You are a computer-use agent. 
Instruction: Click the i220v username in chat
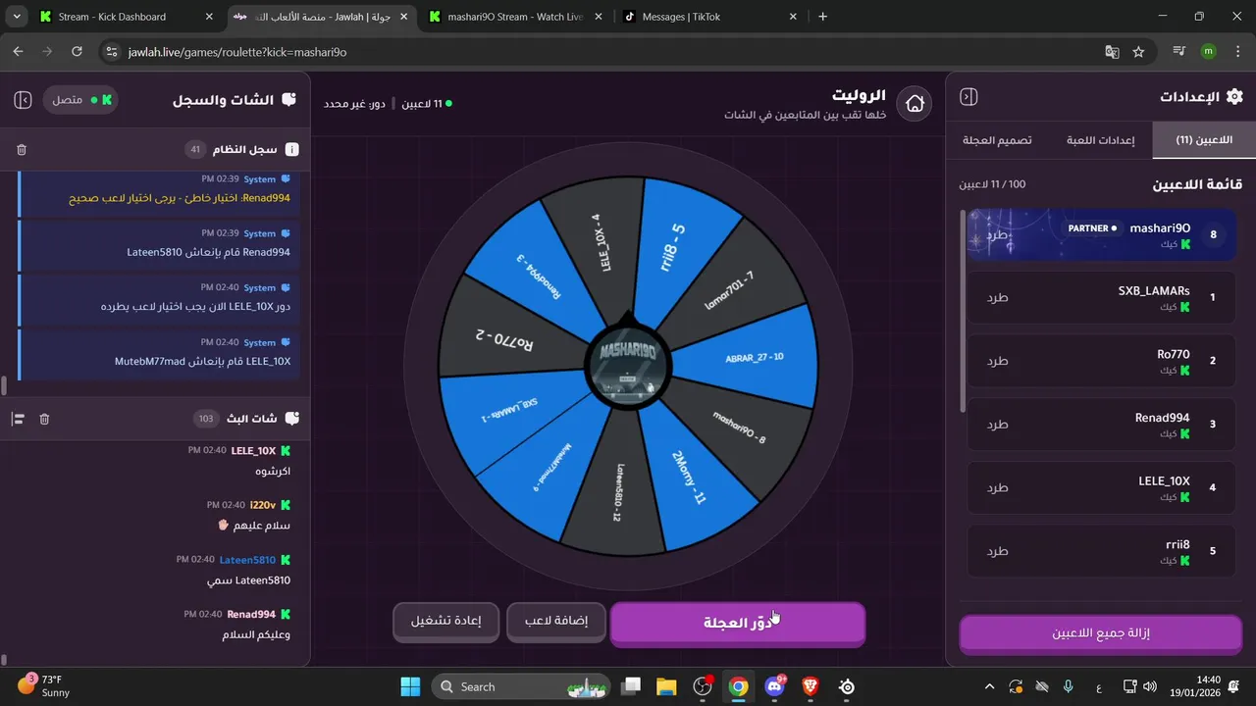pos(263,505)
